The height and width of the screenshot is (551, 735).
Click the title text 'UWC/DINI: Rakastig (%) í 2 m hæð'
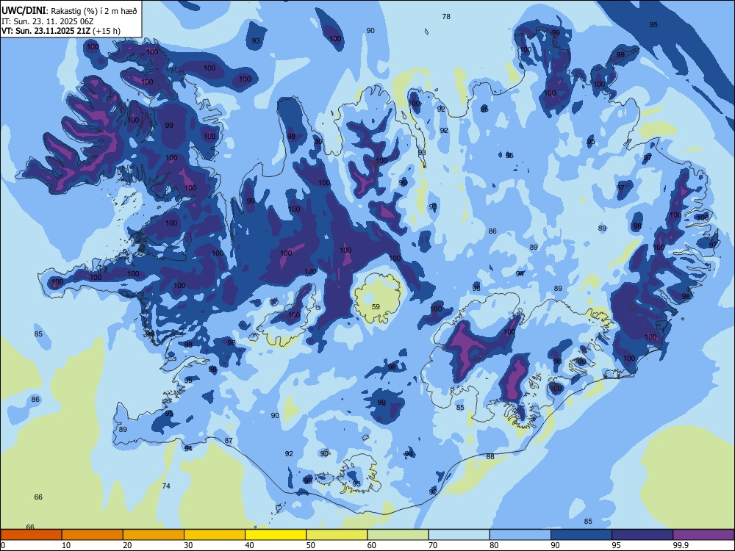click(x=69, y=11)
